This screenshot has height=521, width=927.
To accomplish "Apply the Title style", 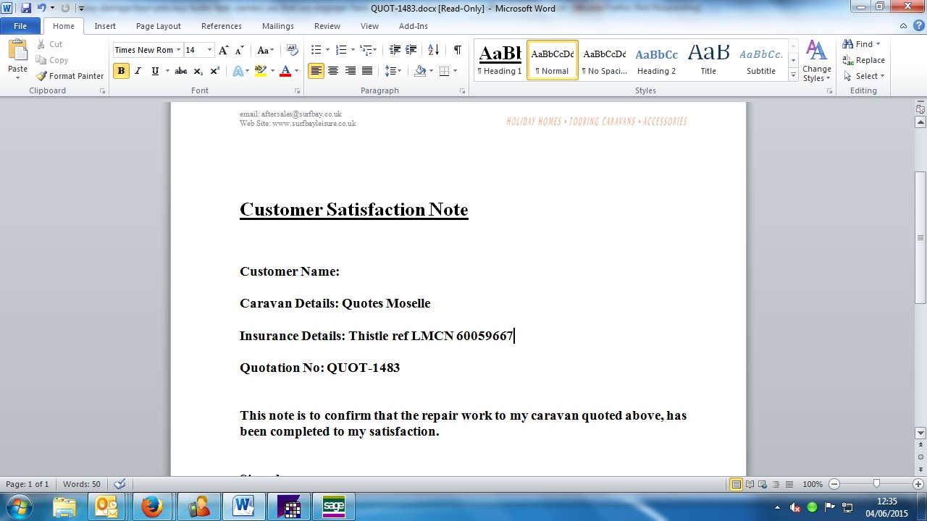I will point(708,60).
